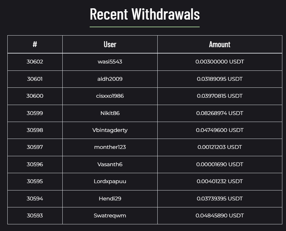This screenshot has width=286, height=231.
Task: Select withdrawal number 30593
Action: (35, 216)
